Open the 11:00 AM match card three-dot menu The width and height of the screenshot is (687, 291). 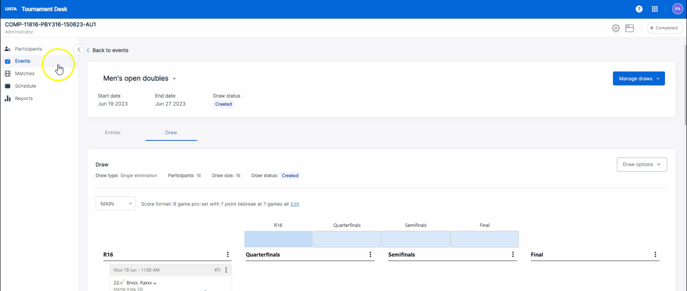pos(226,270)
